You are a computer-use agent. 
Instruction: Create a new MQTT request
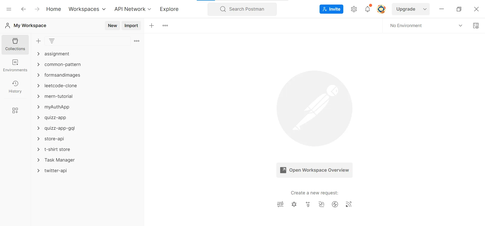coord(349,204)
